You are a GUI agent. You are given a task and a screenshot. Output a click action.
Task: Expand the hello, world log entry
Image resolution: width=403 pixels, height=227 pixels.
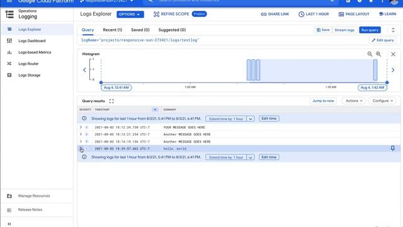(81, 149)
